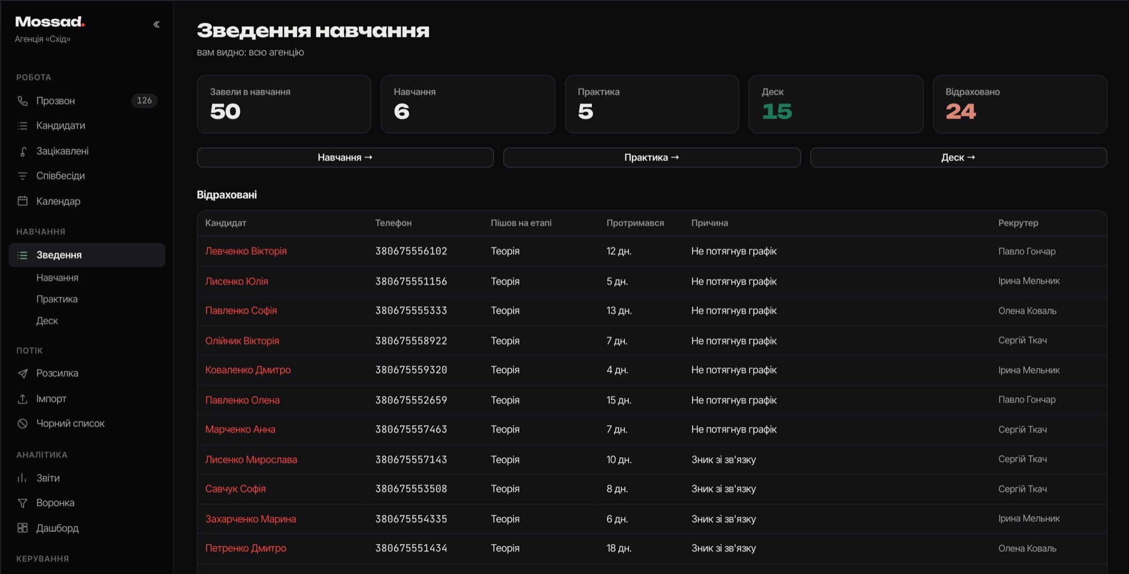The width and height of the screenshot is (1129, 574).
Task: Click the Деск stat card showing 15
Action: pos(836,104)
